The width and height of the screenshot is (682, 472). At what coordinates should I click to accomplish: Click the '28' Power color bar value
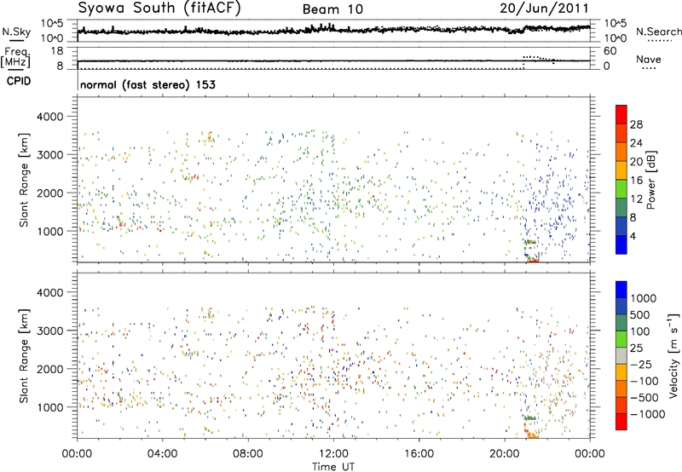pos(636,124)
